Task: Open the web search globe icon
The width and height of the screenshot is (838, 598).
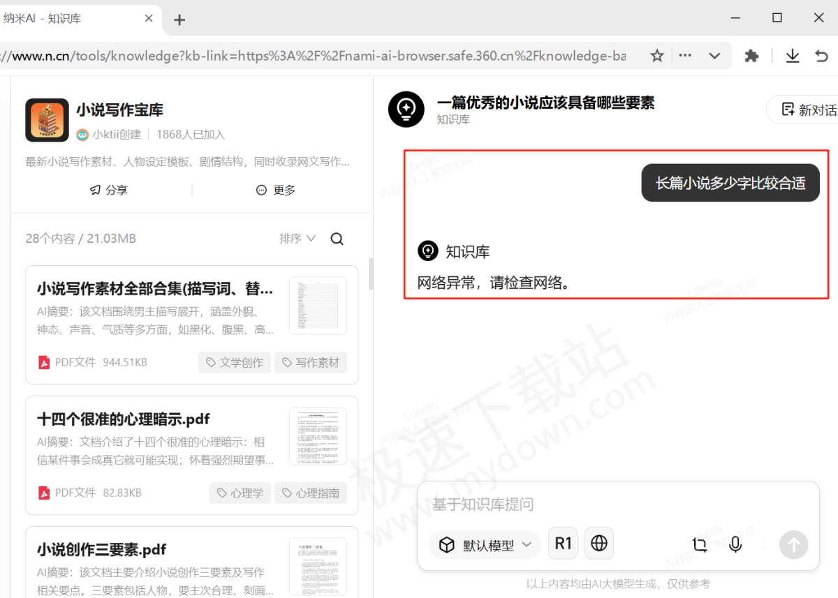Action: [599, 543]
